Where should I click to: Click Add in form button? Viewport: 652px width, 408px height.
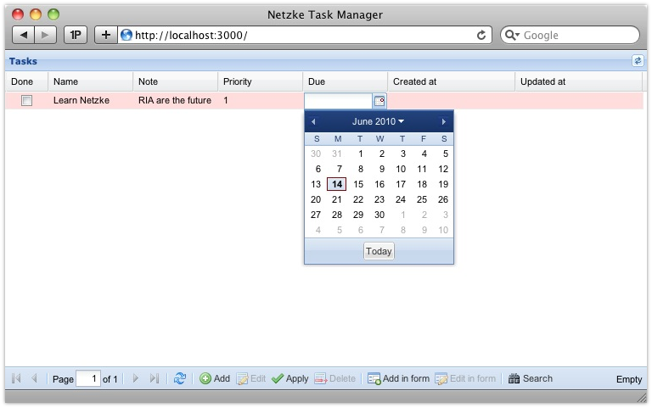pyautogui.click(x=398, y=378)
